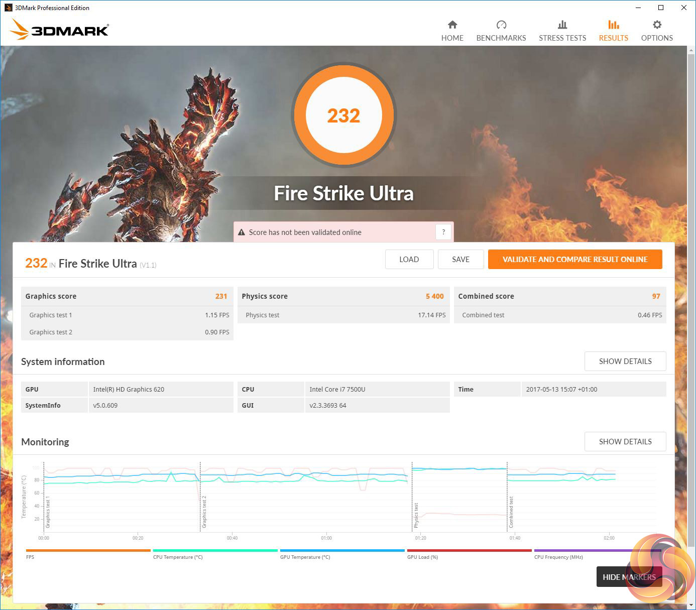This screenshot has height=610, width=696.
Task: Click the Combined score value 97
Action: (x=656, y=296)
